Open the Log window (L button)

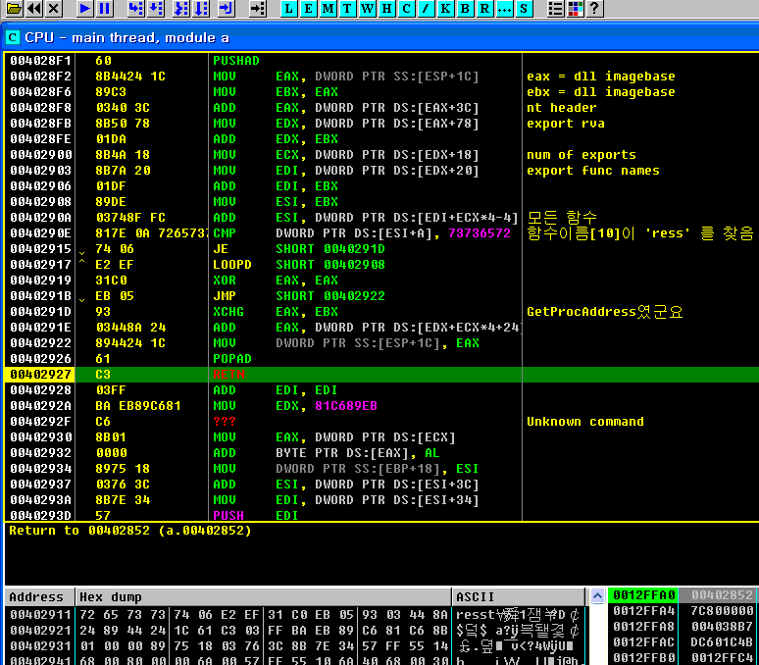coord(289,8)
